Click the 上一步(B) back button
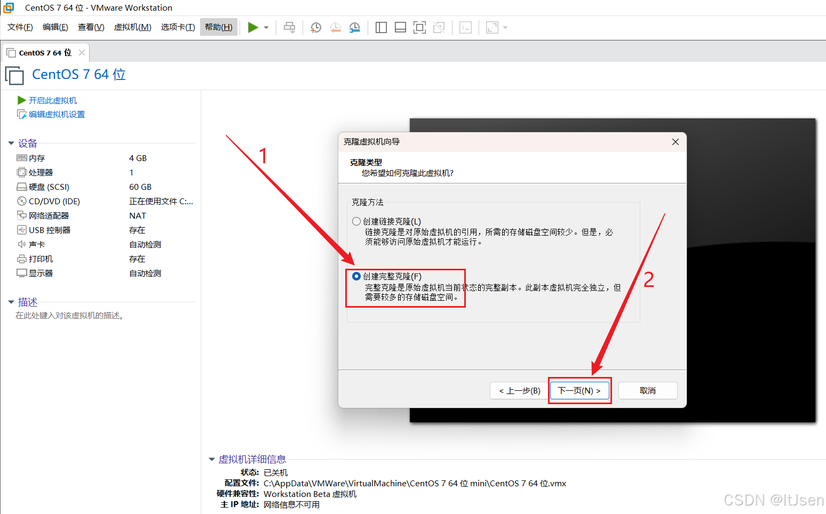 [519, 390]
